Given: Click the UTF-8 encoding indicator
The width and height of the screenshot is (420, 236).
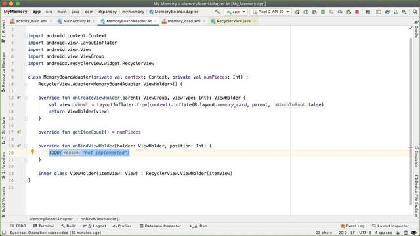Looking at the screenshot, I should [x=365, y=233].
